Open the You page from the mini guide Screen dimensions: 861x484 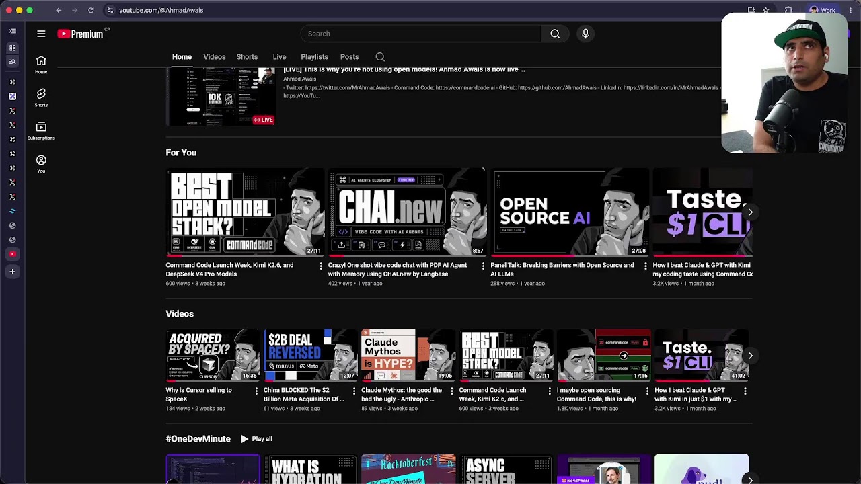point(41,163)
